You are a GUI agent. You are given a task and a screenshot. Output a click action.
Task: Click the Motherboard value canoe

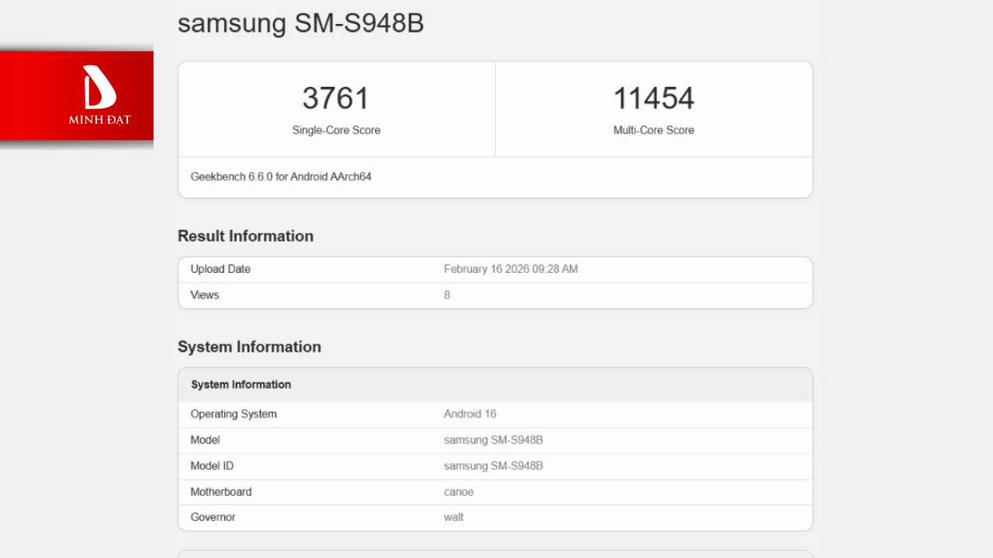(x=458, y=491)
